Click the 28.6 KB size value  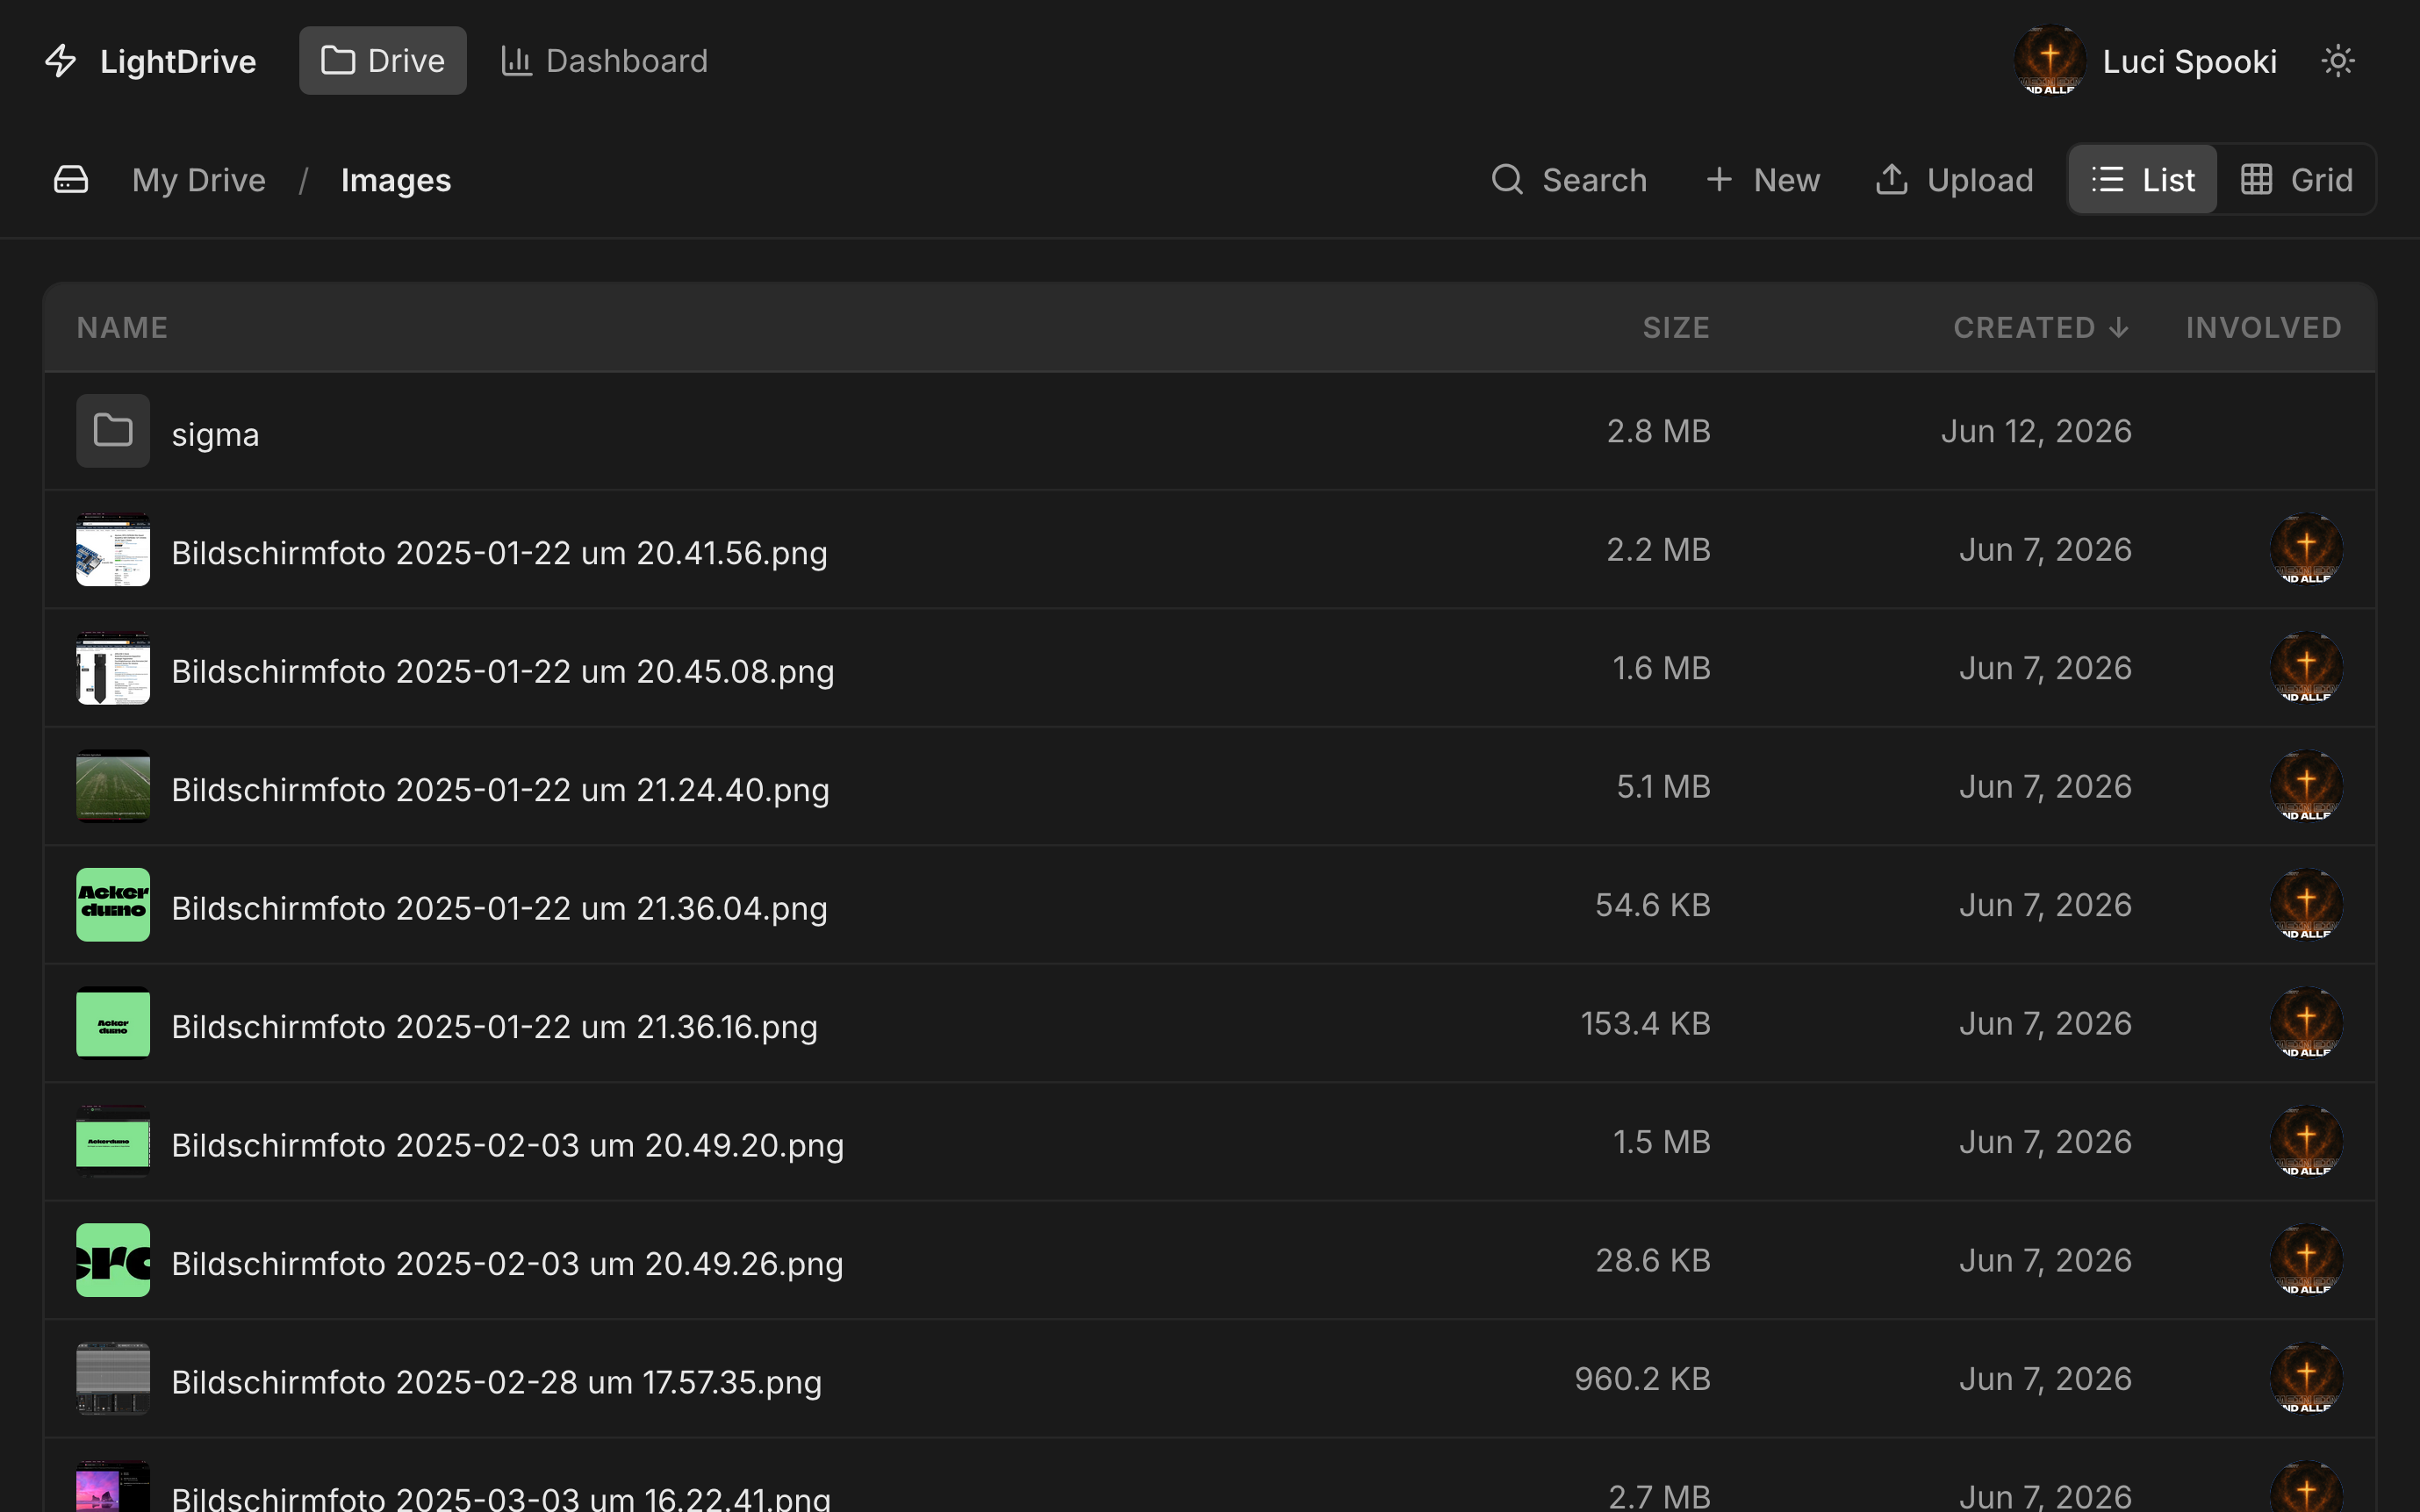pyautogui.click(x=1652, y=1260)
